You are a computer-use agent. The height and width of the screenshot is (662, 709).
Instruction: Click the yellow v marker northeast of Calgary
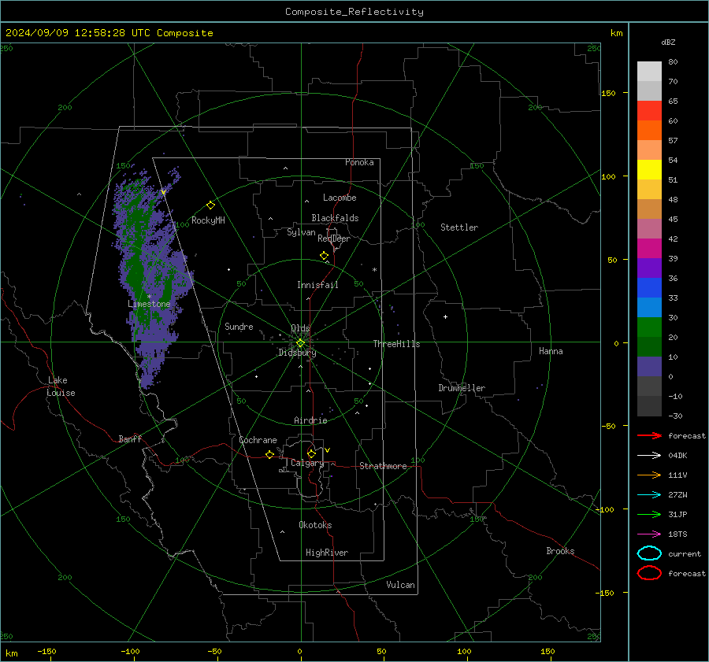click(328, 450)
